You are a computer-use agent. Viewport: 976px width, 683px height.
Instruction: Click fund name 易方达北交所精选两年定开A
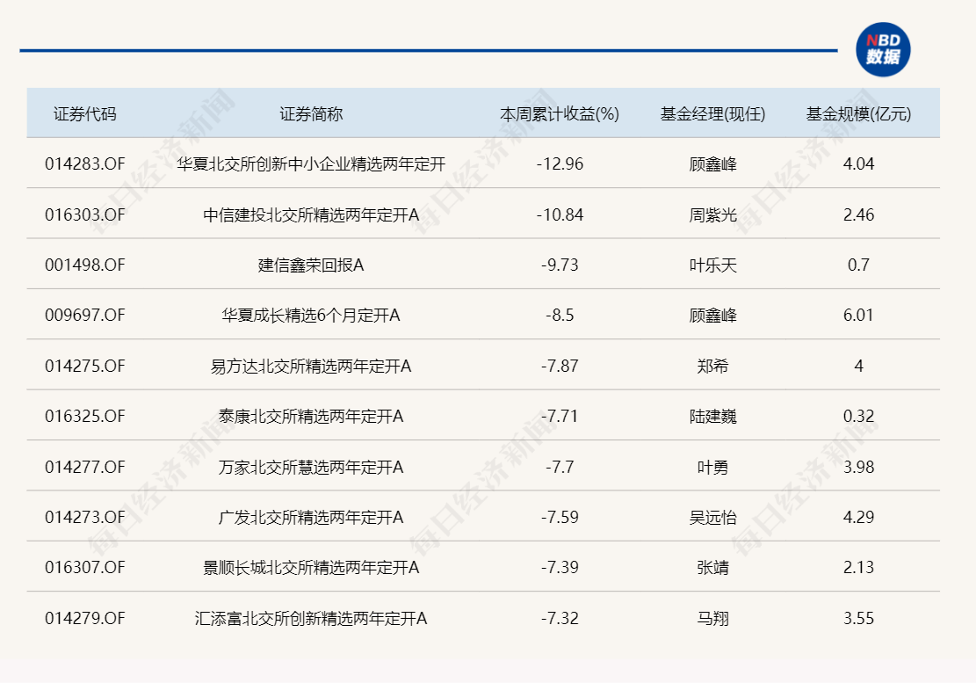click(311, 366)
